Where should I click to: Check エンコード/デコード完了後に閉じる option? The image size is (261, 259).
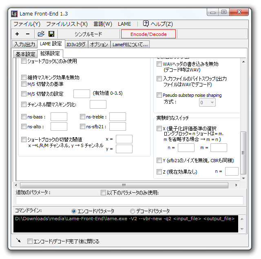point(30,241)
